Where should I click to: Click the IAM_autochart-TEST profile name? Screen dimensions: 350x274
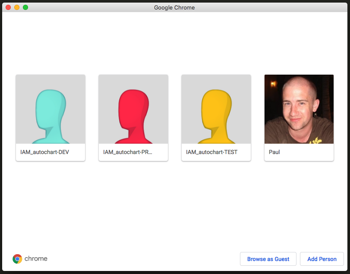(x=211, y=152)
